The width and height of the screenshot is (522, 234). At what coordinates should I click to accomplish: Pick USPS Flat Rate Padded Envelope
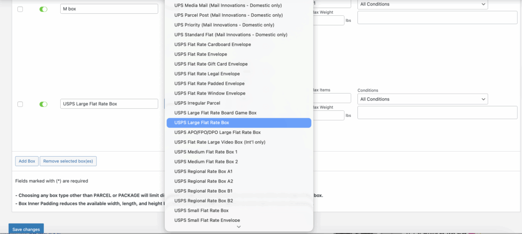click(x=209, y=83)
